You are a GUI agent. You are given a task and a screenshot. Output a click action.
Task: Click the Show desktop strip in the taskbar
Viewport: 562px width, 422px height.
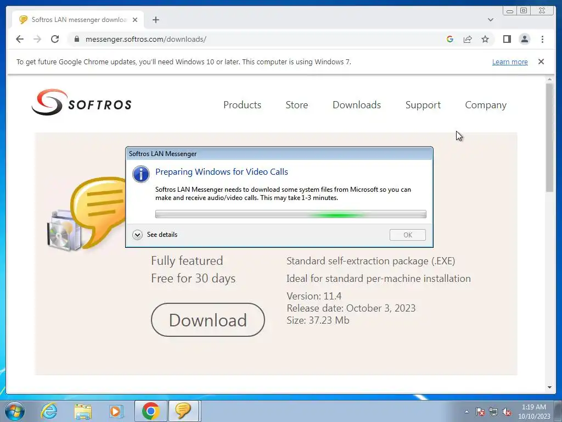coord(559,411)
